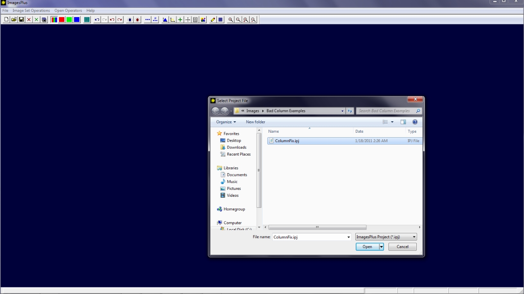Image resolution: width=524 pixels, height=294 pixels.
Task: Select the RGB combined channel display button
Action: click(x=54, y=20)
